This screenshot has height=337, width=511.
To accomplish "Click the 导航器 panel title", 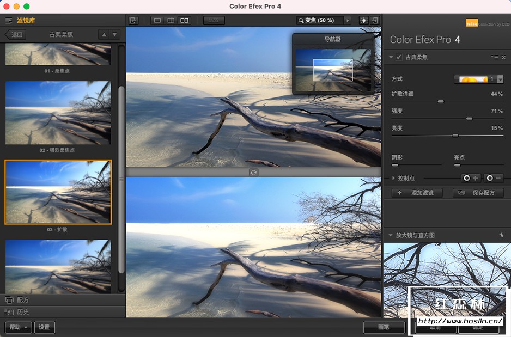I will (332, 39).
